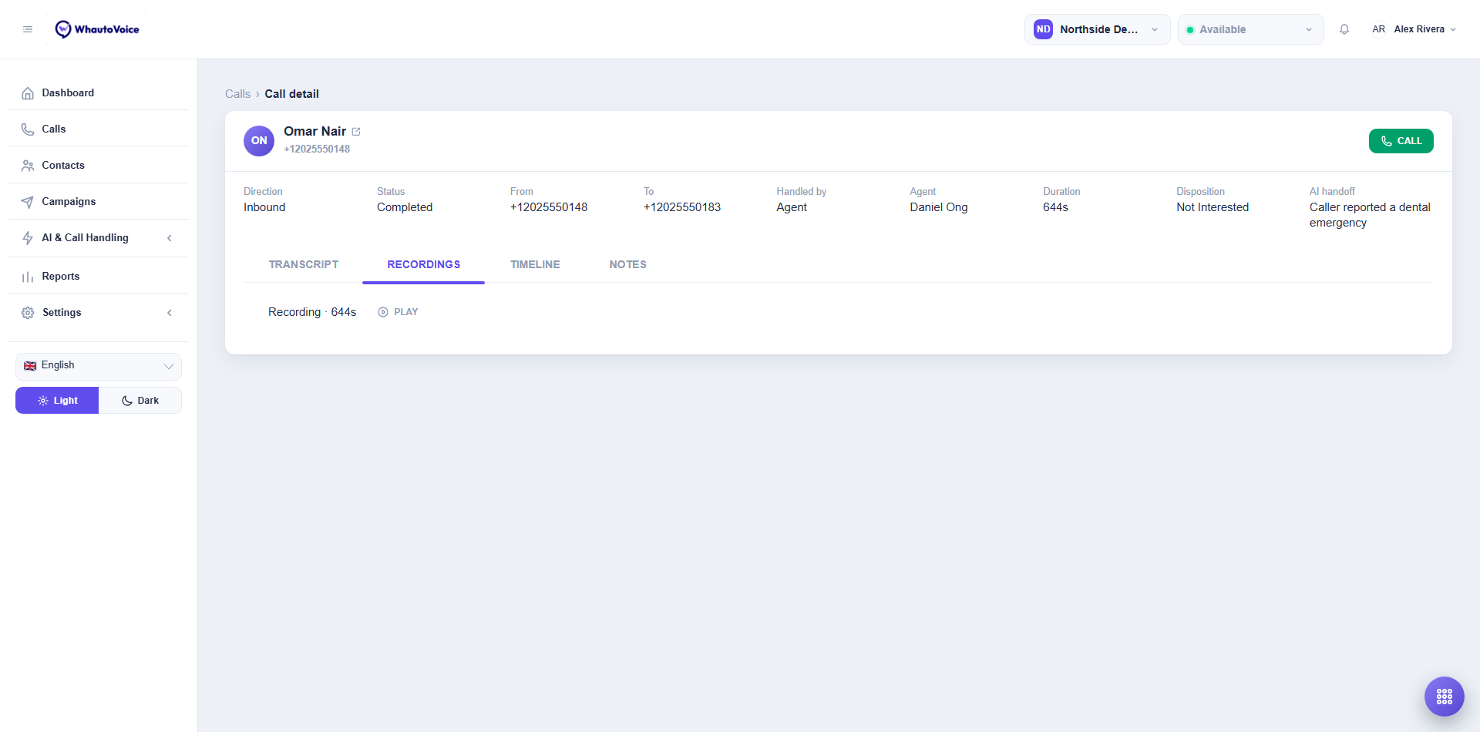Expand the AI & Call Handling submenu chevron

pos(170,238)
